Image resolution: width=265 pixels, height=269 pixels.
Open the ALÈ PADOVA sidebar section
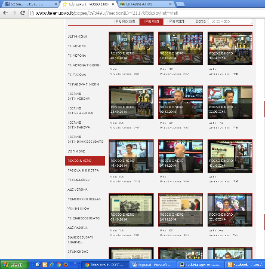78,228
